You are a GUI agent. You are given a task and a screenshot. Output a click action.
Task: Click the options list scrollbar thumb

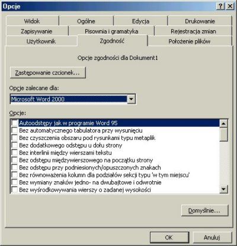pyautogui.click(x=223, y=135)
